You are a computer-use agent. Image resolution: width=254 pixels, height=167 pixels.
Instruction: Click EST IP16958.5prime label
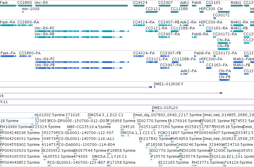[121, 121]
